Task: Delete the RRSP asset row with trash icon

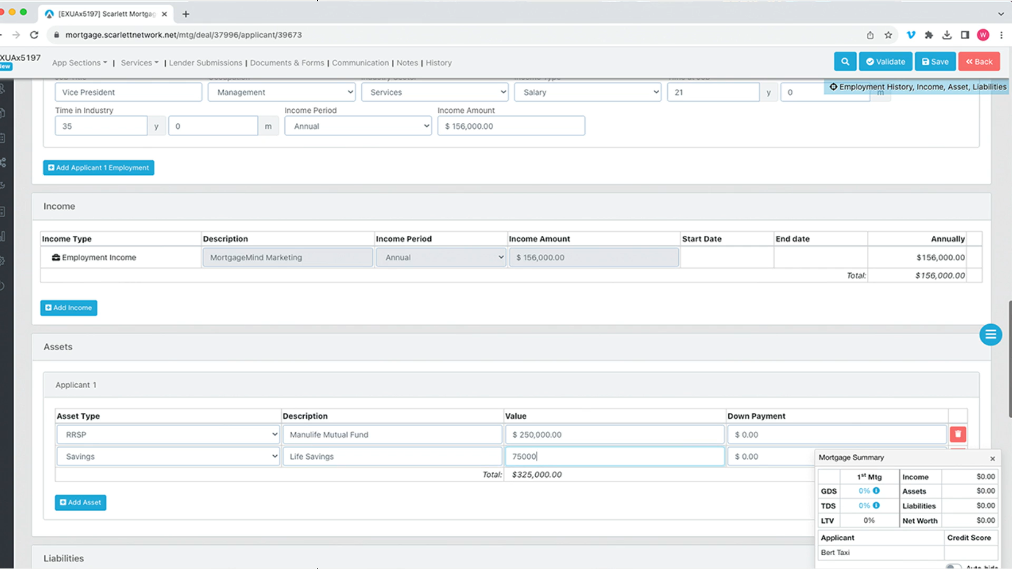Action: pyautogui.click(x=958, y=434)
